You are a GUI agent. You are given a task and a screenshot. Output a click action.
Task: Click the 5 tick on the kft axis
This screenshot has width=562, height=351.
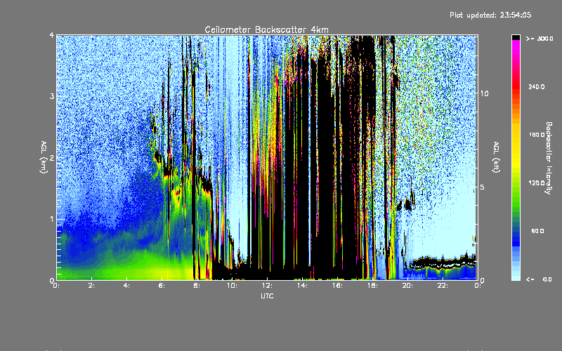[483, 187]
